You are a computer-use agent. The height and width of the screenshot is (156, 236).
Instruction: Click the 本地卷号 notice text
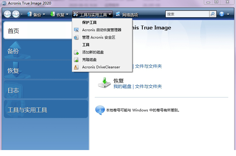pyautogui.click(x=143, y=110)
